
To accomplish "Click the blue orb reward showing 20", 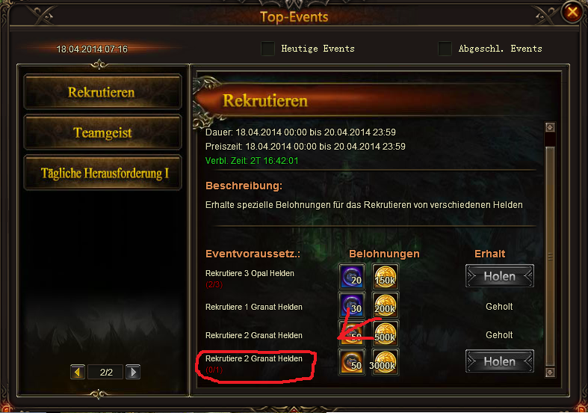I will [352, 276].
